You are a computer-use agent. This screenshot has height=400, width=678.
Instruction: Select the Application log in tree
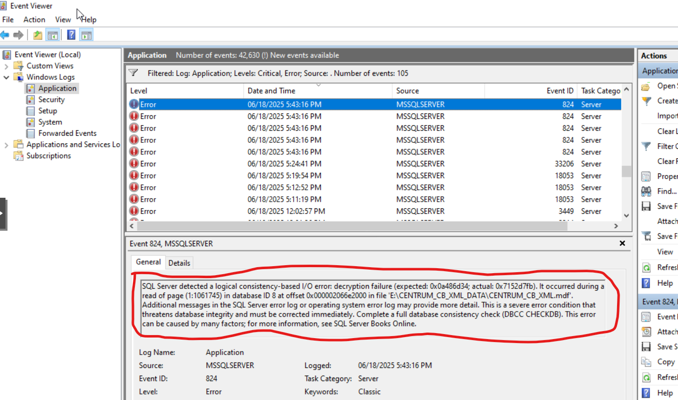57,88
